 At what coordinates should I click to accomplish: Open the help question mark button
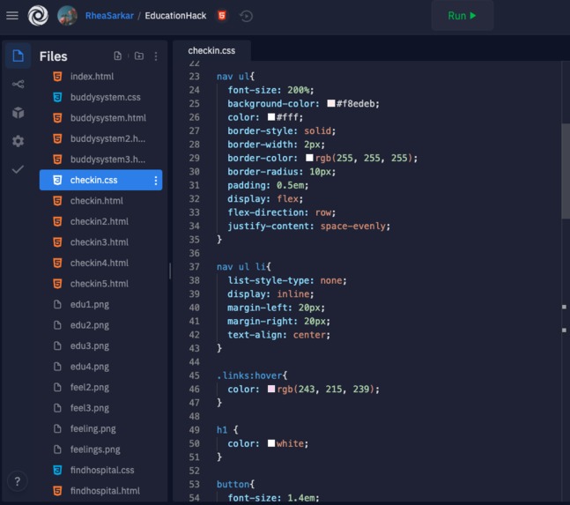click(x=17, y=481)
